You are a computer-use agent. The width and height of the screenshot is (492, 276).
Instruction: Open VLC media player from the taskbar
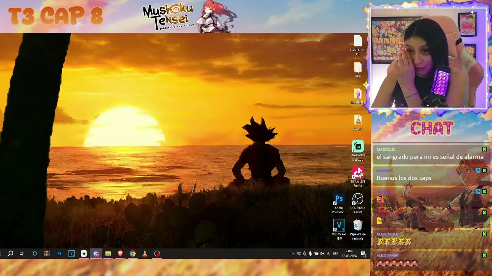pyautogui.click(x=145, y=253)
